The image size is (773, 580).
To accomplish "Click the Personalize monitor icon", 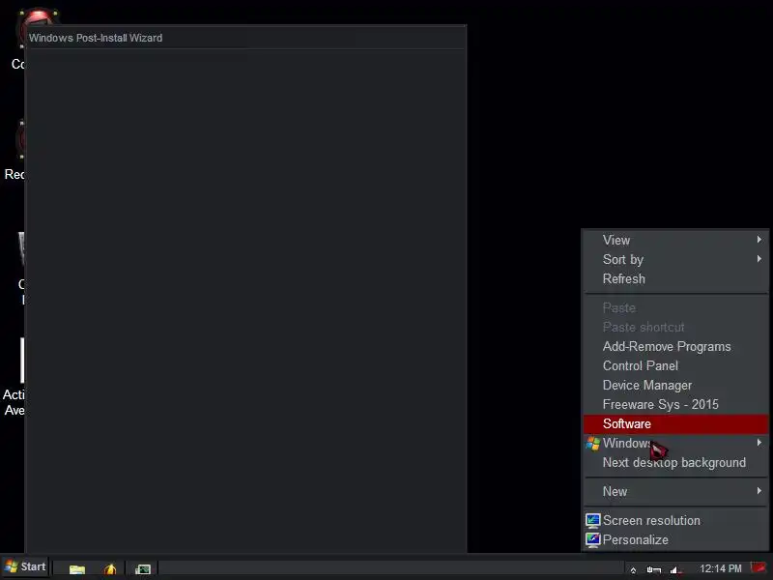I will [x=592, y=540].
